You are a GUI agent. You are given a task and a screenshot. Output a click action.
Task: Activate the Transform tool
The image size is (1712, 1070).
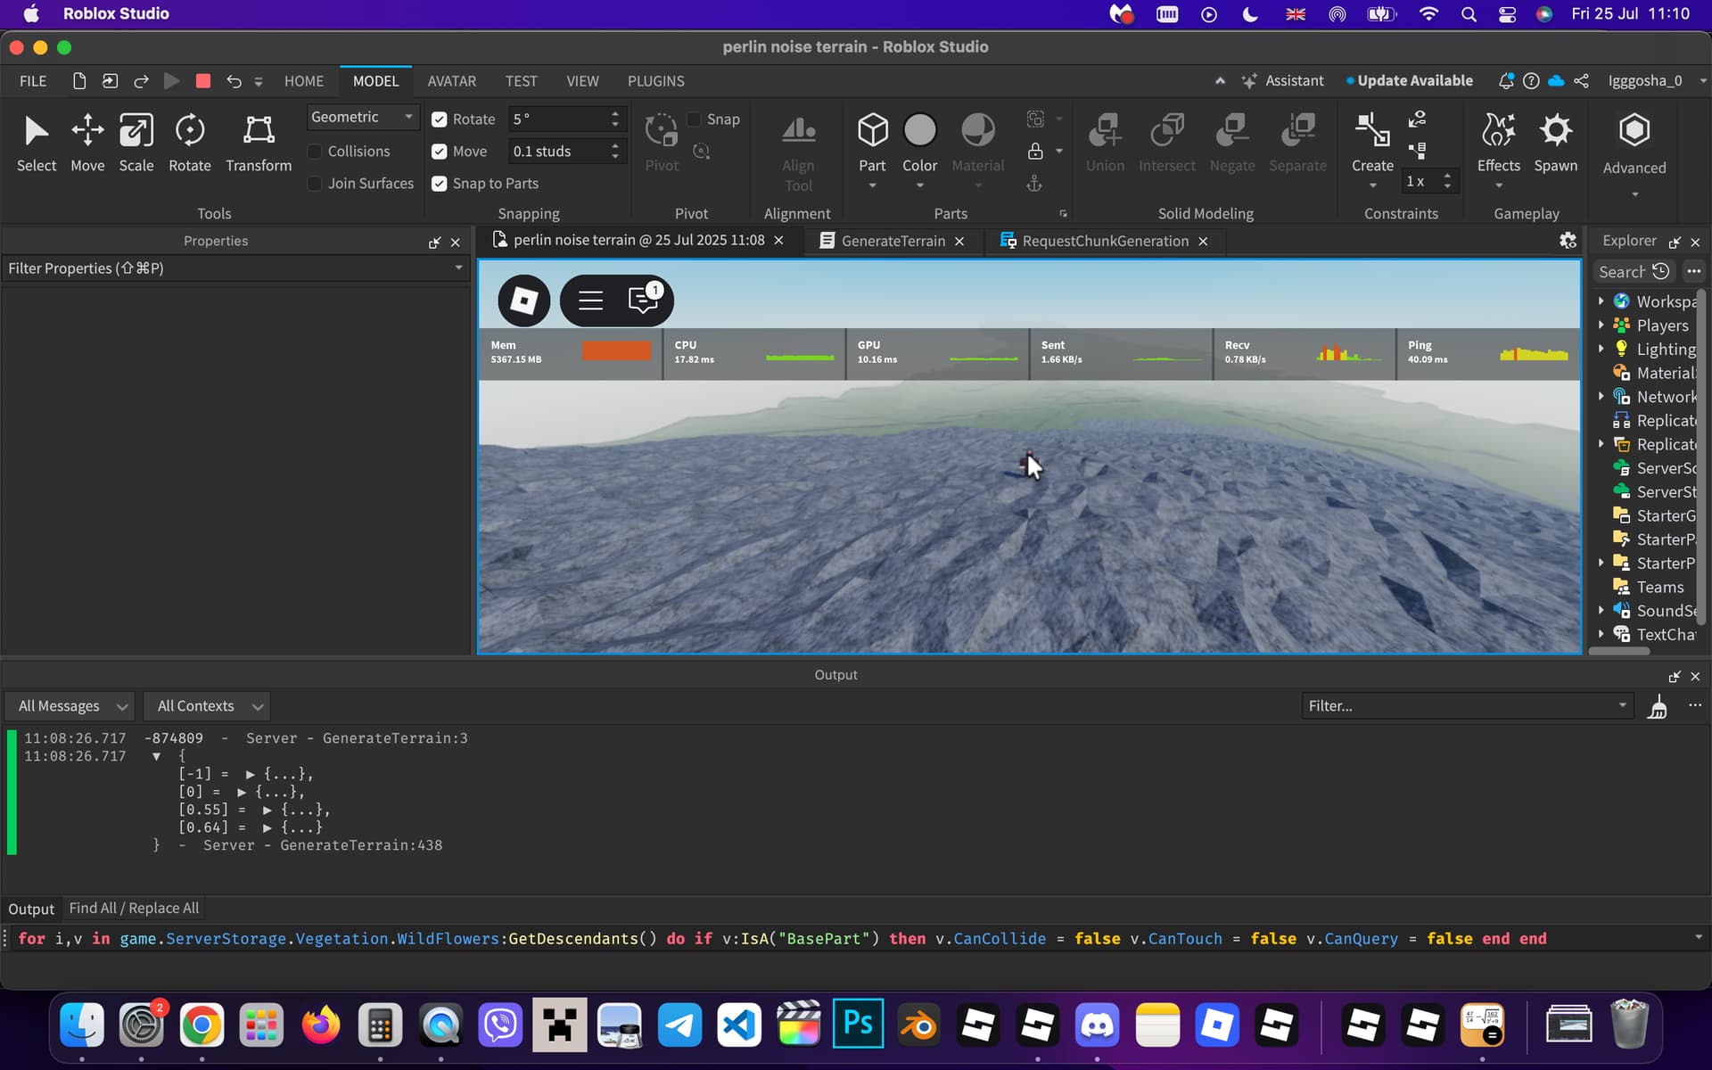[259, 143]
